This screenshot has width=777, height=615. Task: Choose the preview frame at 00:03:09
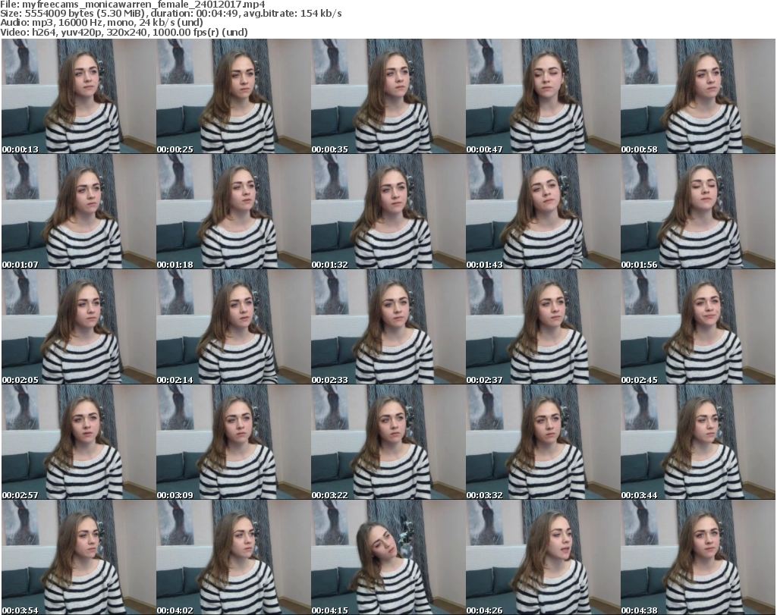point(234,441)
